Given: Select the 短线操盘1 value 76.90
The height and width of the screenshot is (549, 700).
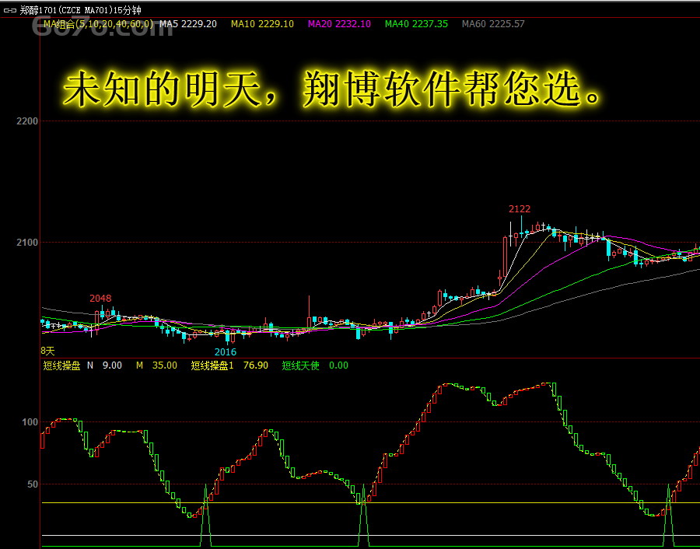Looking at the screenshot, I should point(256,365).
